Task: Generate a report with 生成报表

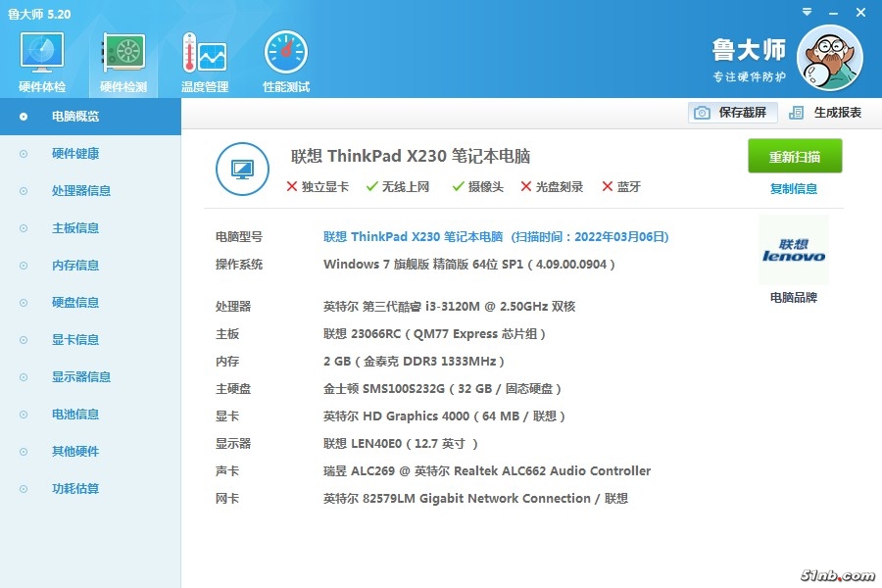Action: pyautogui.click(x=825, y=113)
